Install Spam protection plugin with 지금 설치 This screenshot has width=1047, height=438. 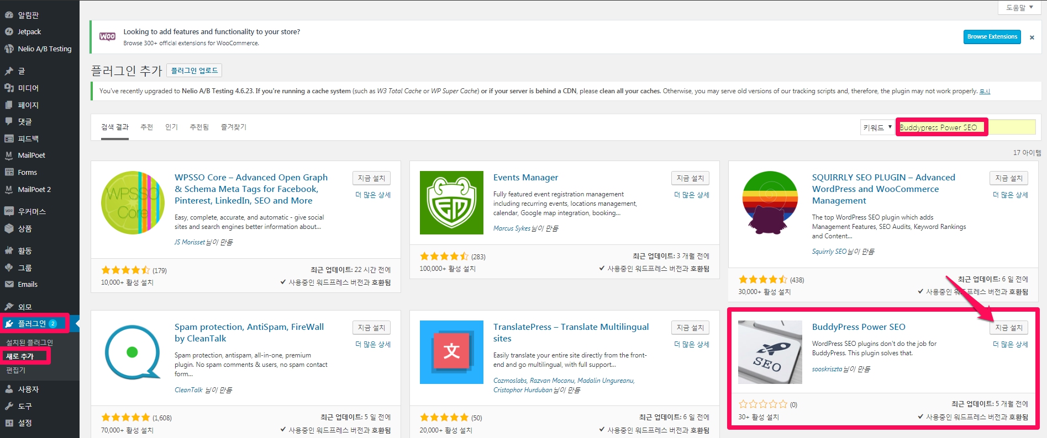click(371, 328)
